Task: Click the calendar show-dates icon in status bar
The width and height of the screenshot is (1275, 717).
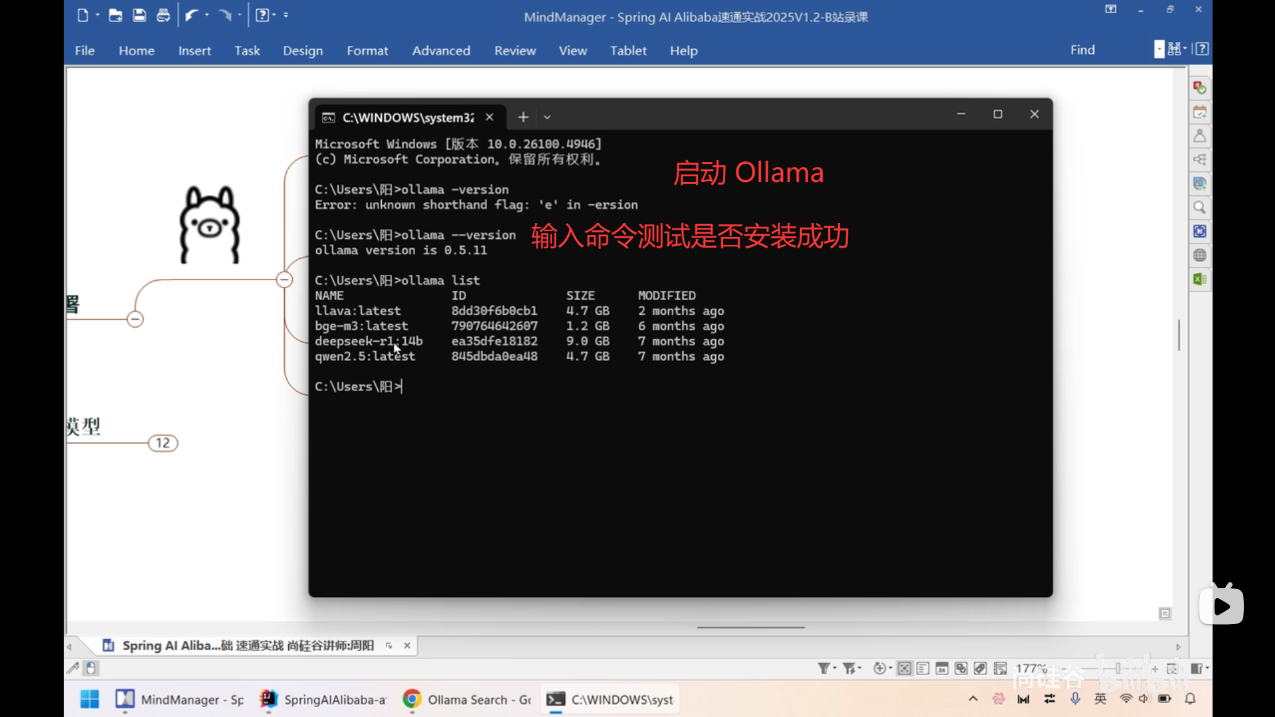Action: (x=942, y=669)
